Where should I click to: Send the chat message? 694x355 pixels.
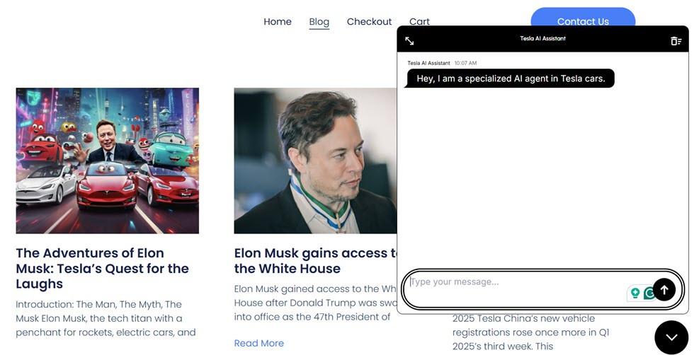(x=664, y=289)
